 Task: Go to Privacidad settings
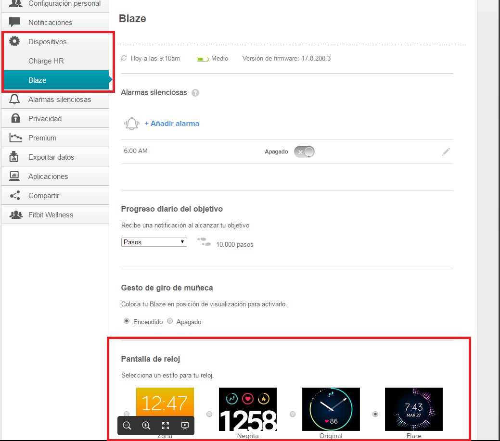click(x=55, y=118)
